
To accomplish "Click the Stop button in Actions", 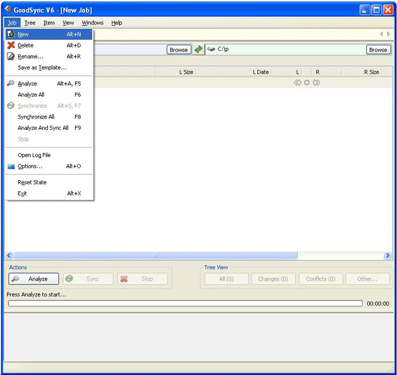I will point(143,279).
